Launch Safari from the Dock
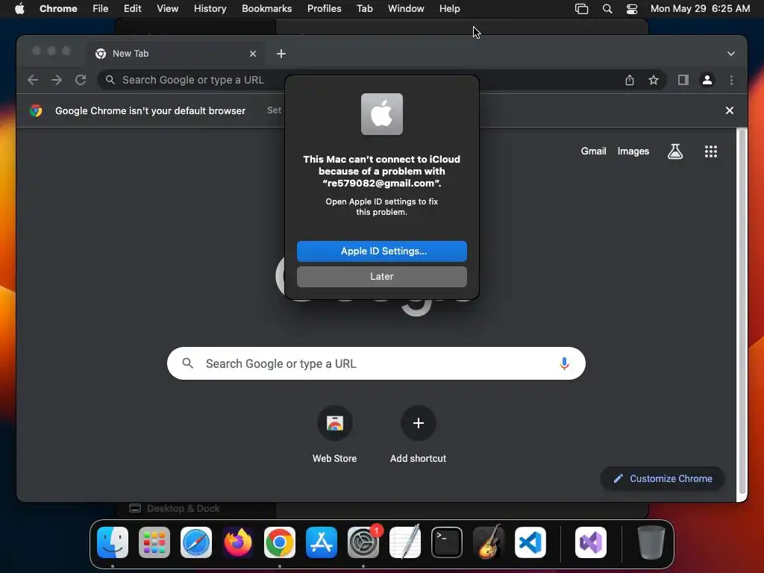764x573 pixels. coord(196,542)
